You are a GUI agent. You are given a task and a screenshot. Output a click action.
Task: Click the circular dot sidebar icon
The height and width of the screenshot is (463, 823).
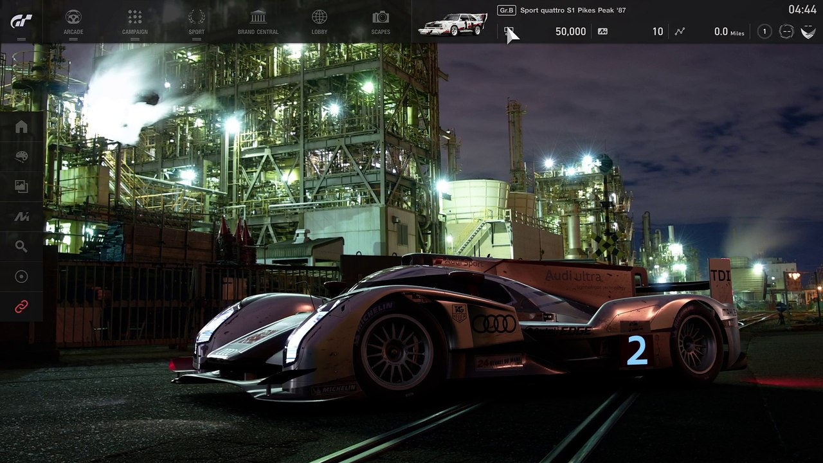(21, 277)
